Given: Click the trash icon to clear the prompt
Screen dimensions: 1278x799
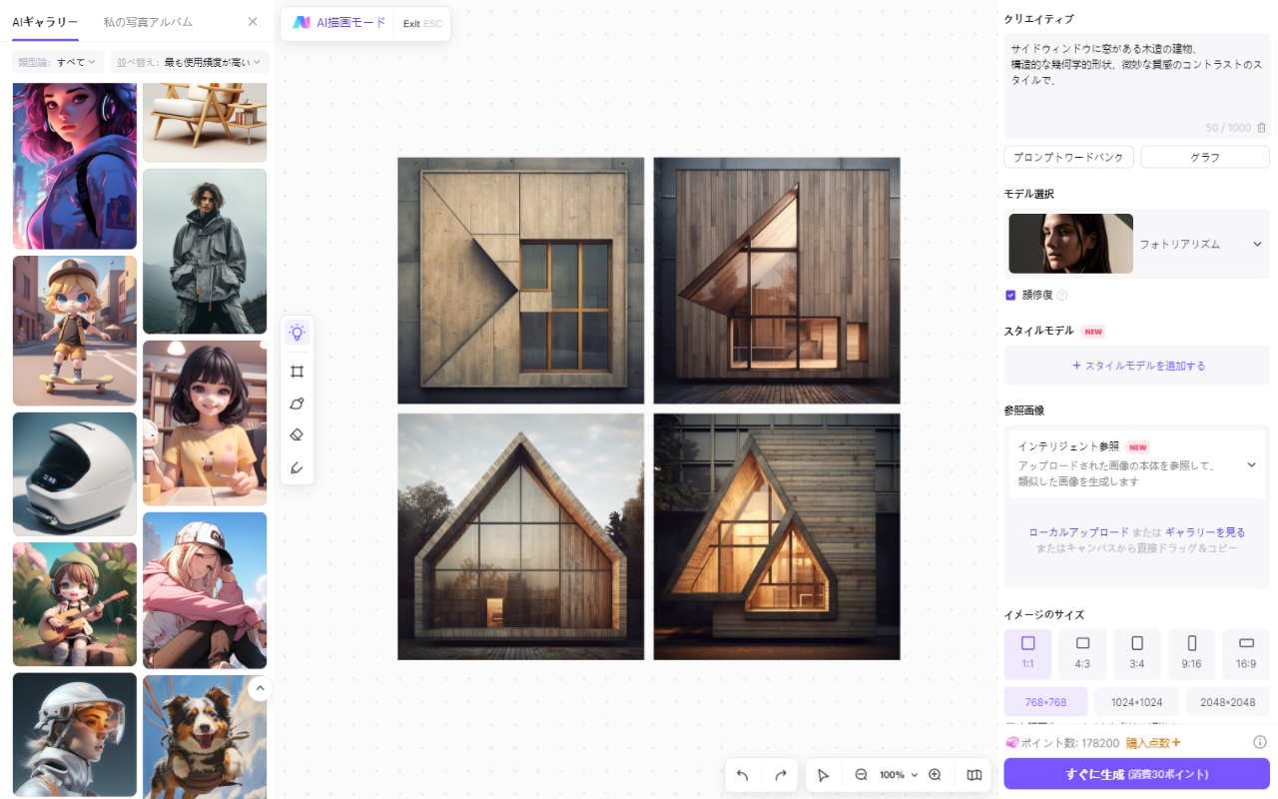Looking at the screenshot, I should tap(1261, 128).
